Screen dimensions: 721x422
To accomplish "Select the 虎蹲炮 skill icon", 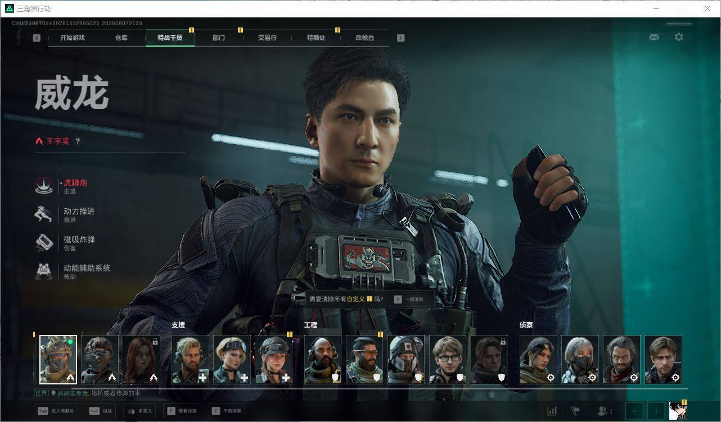I will (x=44, y=186).
